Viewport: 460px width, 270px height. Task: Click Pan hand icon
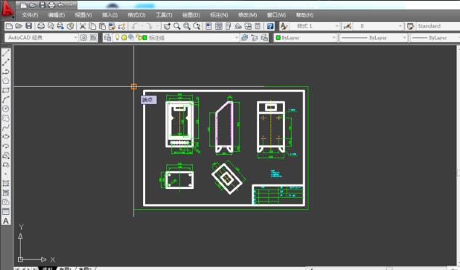click(x=167, y=26)
